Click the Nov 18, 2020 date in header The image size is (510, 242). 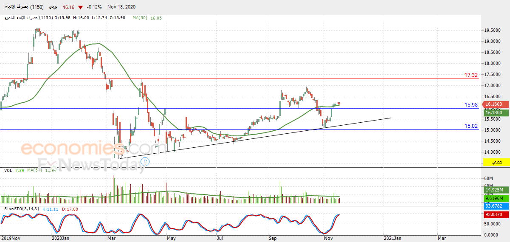point(121,7)
